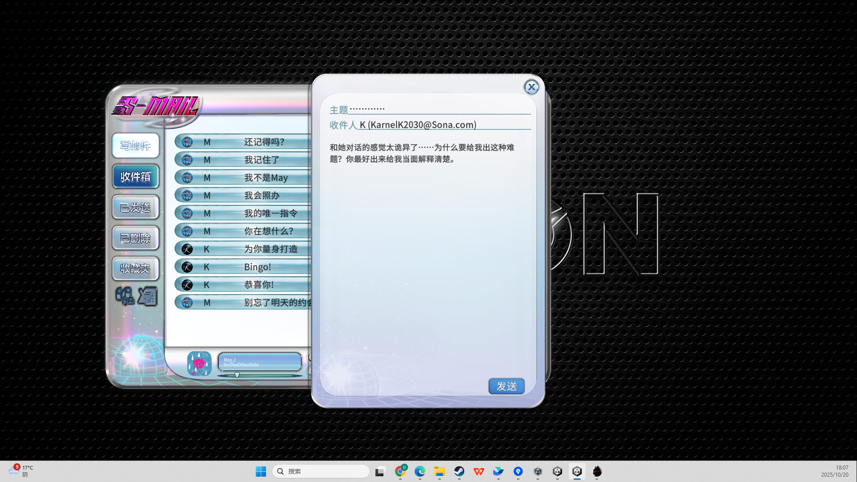Image resolution: width=857 pixels, height=482 pixels.
Task: Click the K avatar beside Bingo! message
Action: [x=187, y=267]
